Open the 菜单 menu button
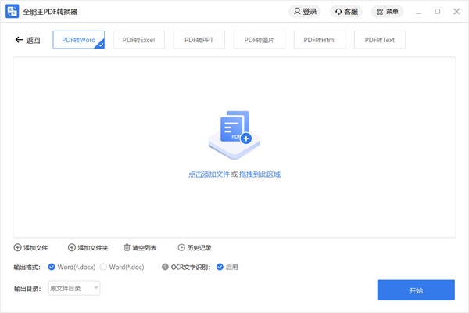Viewport: 469px width, 313px height. [387, 12]
